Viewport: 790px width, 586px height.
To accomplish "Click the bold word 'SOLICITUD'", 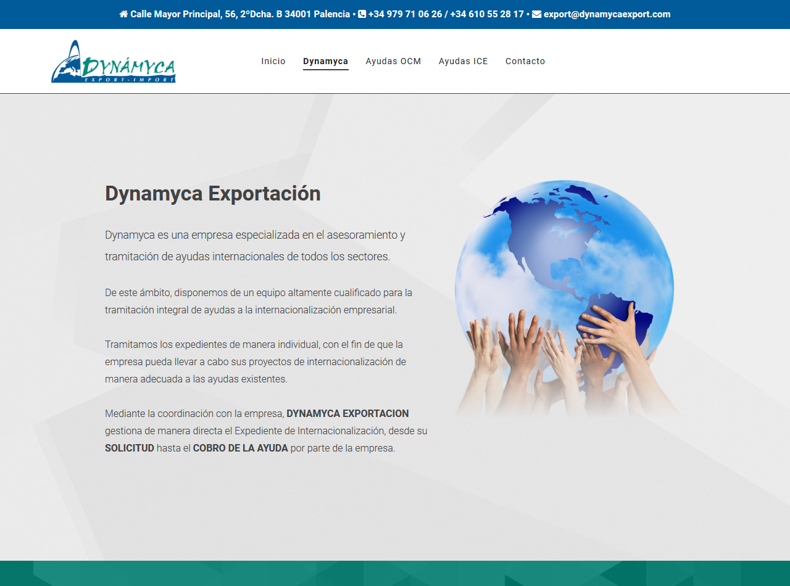I will [x=130, y=448].
